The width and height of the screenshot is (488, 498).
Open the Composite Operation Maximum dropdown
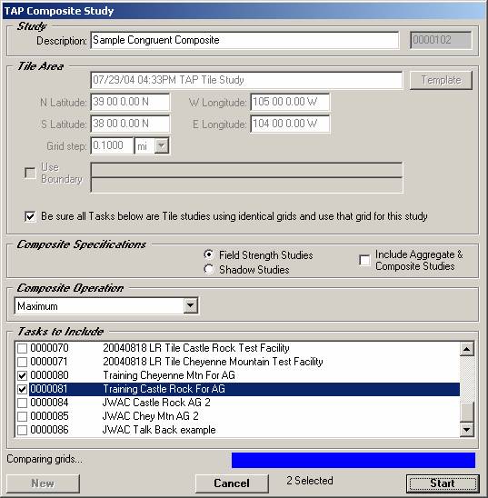click(191, 306)
